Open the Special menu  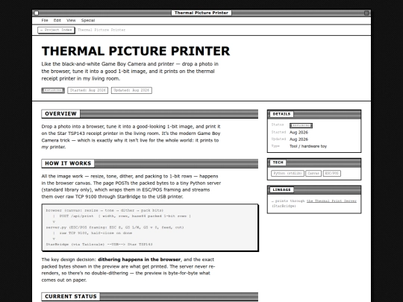pos(88,20)
